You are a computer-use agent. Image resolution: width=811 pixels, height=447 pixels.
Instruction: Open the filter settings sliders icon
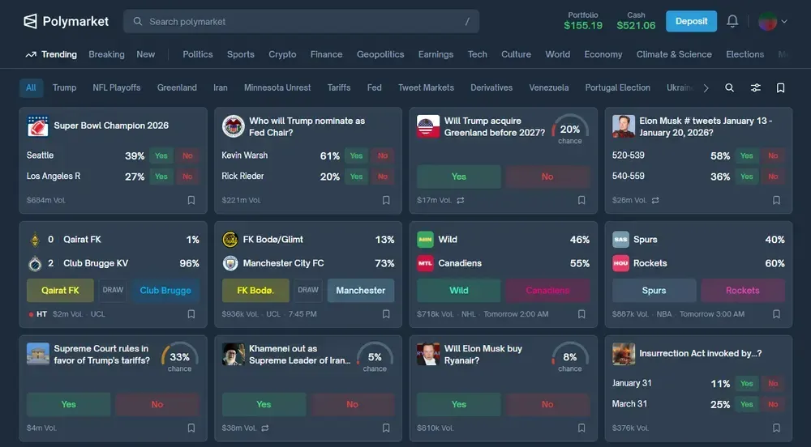coord(756,87)
